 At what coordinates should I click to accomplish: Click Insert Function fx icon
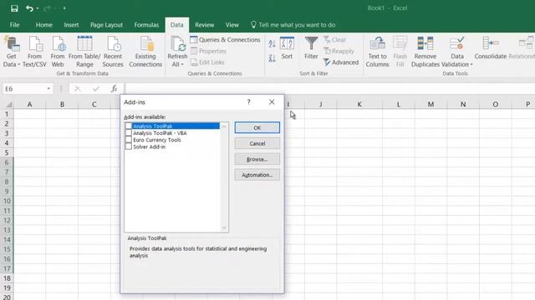[x=114, y=89]
